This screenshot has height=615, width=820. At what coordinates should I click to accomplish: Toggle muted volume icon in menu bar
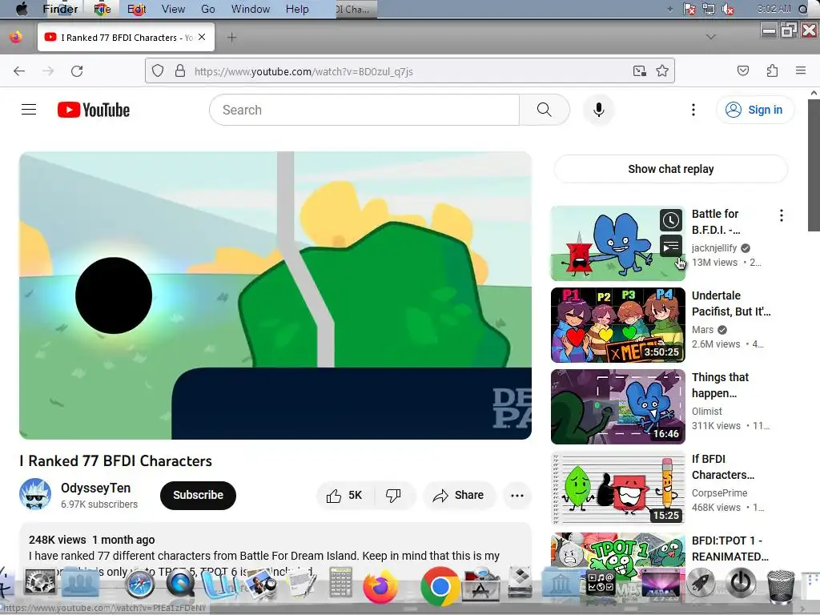[x=727, y=9]
